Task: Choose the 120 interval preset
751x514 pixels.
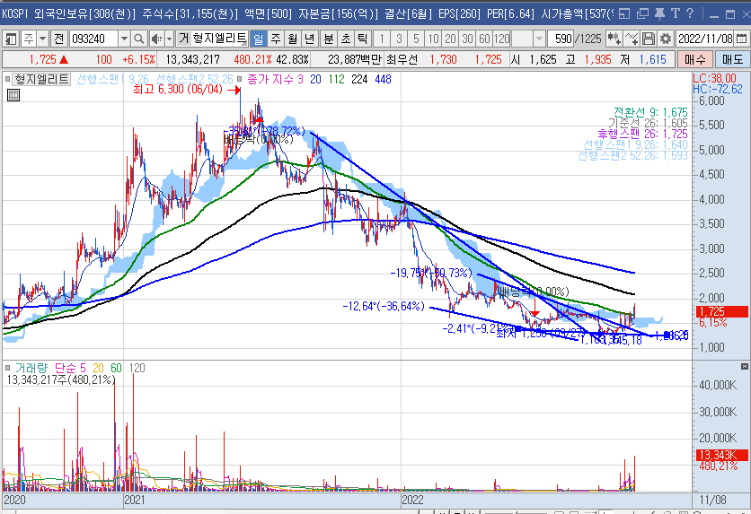Action: (501, 39)
